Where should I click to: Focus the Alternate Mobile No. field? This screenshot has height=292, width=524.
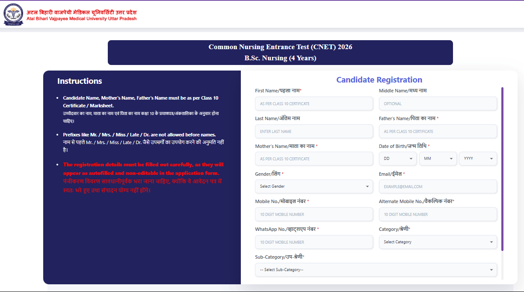click(438, 214)
